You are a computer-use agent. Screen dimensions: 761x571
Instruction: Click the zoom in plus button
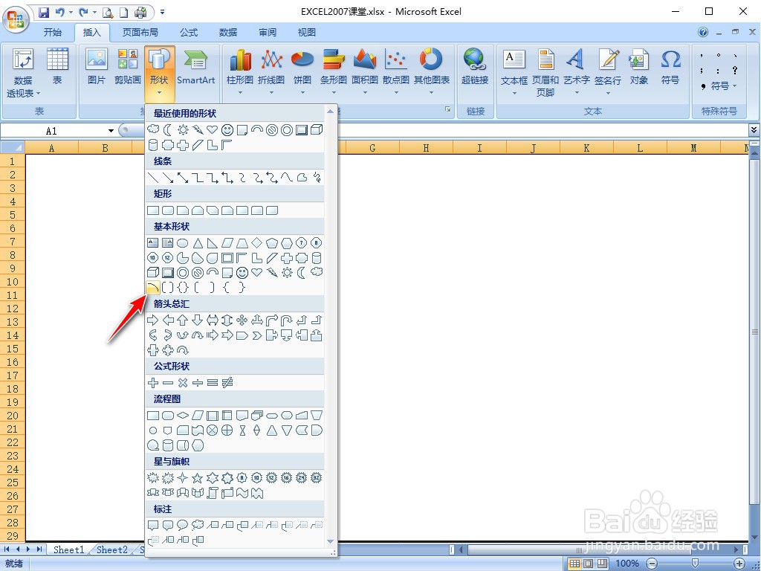pyautogui.click(x=739, y=564)
